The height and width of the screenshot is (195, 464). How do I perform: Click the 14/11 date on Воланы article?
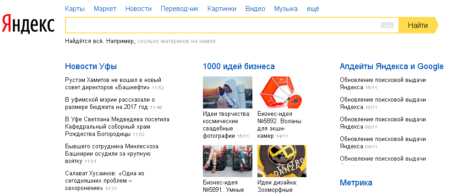point(281,136)
